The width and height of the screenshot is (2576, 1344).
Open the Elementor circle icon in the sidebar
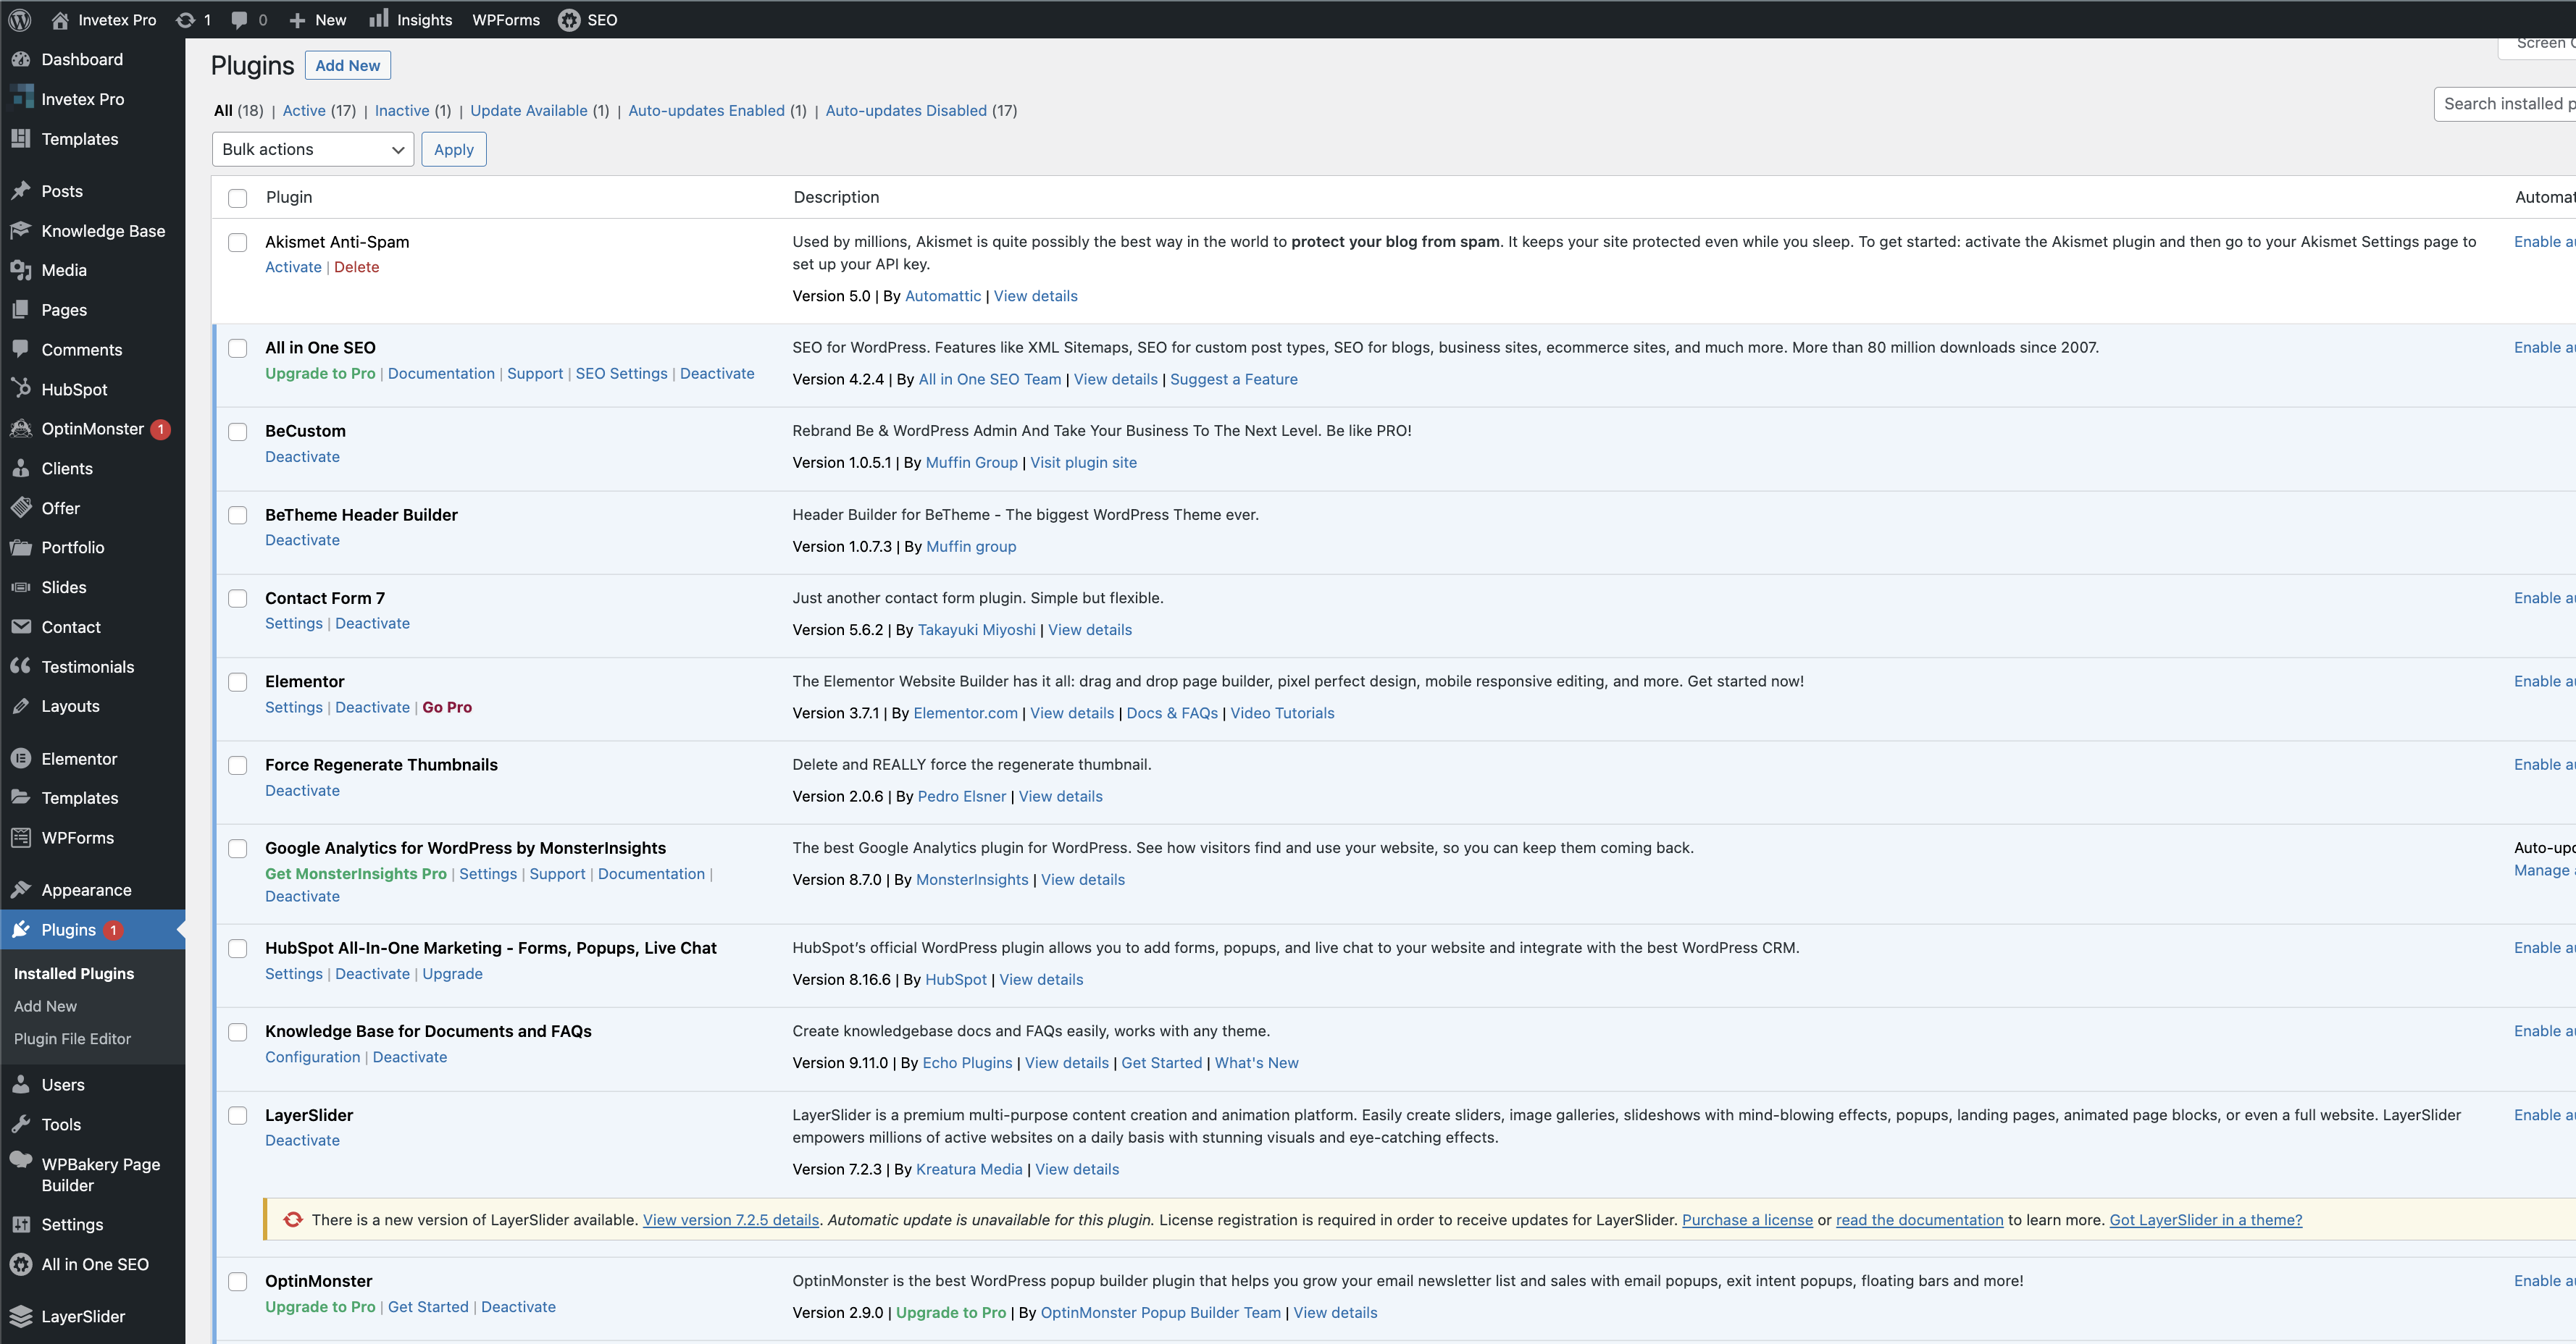point(21,758)
